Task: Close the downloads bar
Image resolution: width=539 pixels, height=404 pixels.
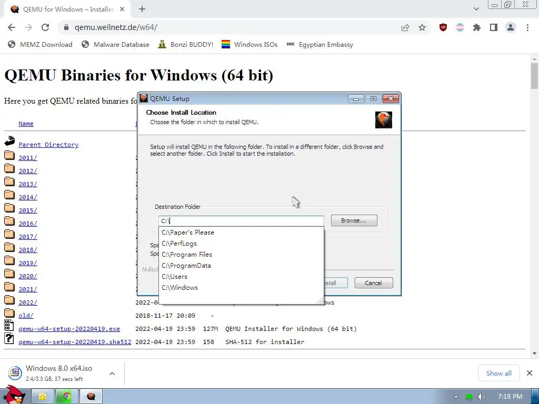Action: pyautogui.click(x=530, y=373)
